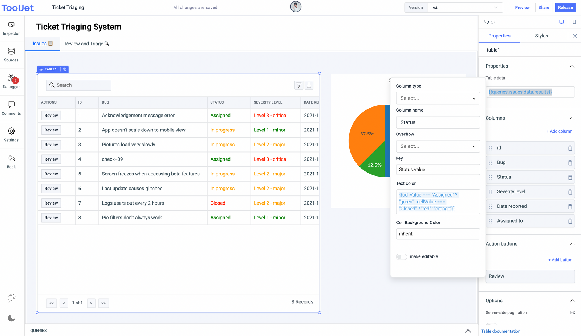Click + Add button link
This screenshot has height=336, width=581.
pos(560,260)
